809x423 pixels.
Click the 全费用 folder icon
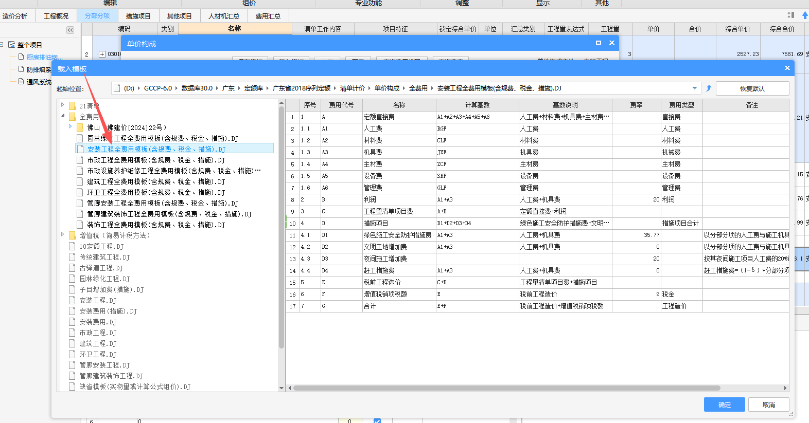[73, 117]
